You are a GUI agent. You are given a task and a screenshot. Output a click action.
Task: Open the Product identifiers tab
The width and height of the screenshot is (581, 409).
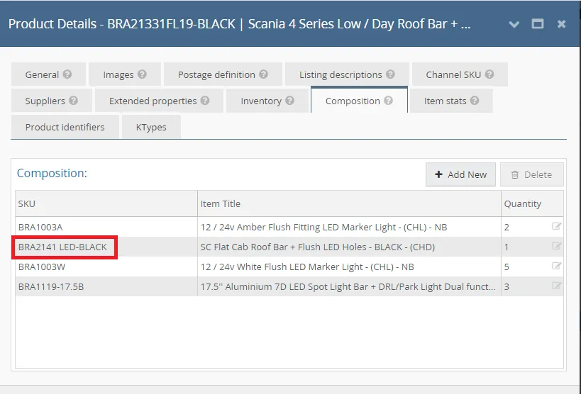[x=65, y=127]
